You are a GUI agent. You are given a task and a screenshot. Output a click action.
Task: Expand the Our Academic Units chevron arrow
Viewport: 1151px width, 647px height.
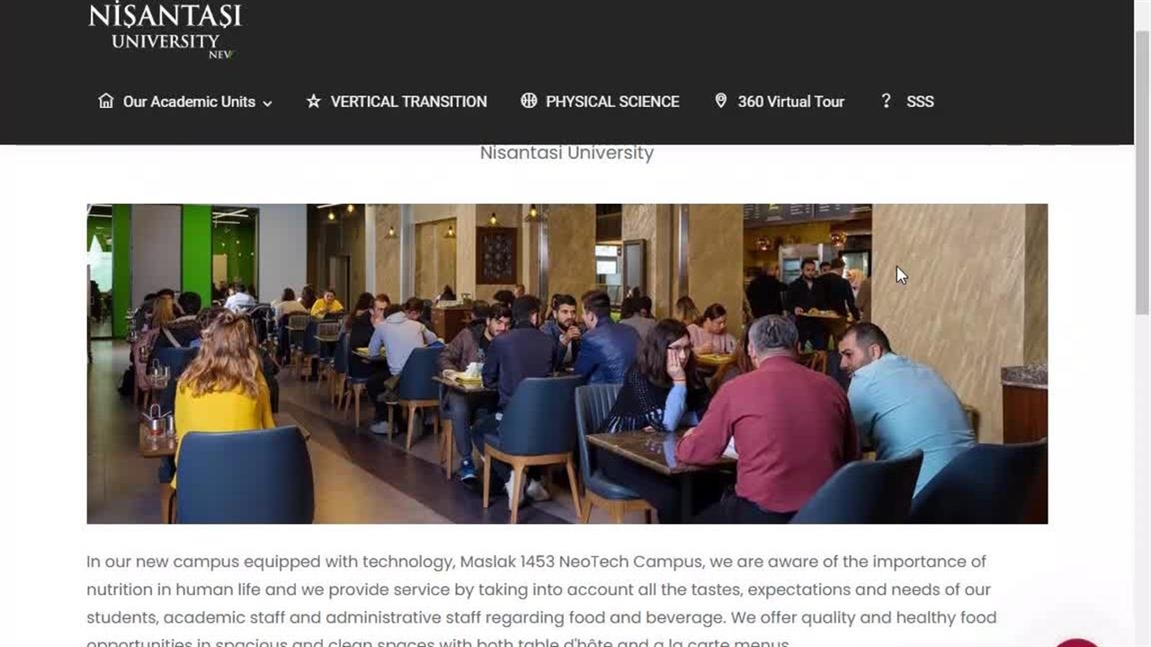[267, 103]
